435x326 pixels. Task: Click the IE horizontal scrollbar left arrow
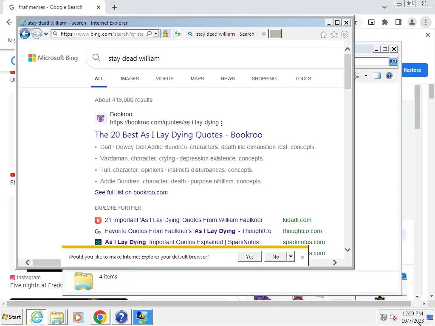(28, 262)
